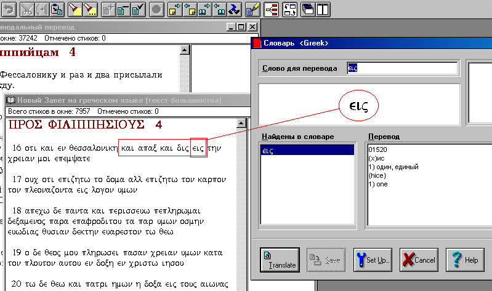
Task: Click the flashlight with dots icon
Action: (x=90, y=9)
